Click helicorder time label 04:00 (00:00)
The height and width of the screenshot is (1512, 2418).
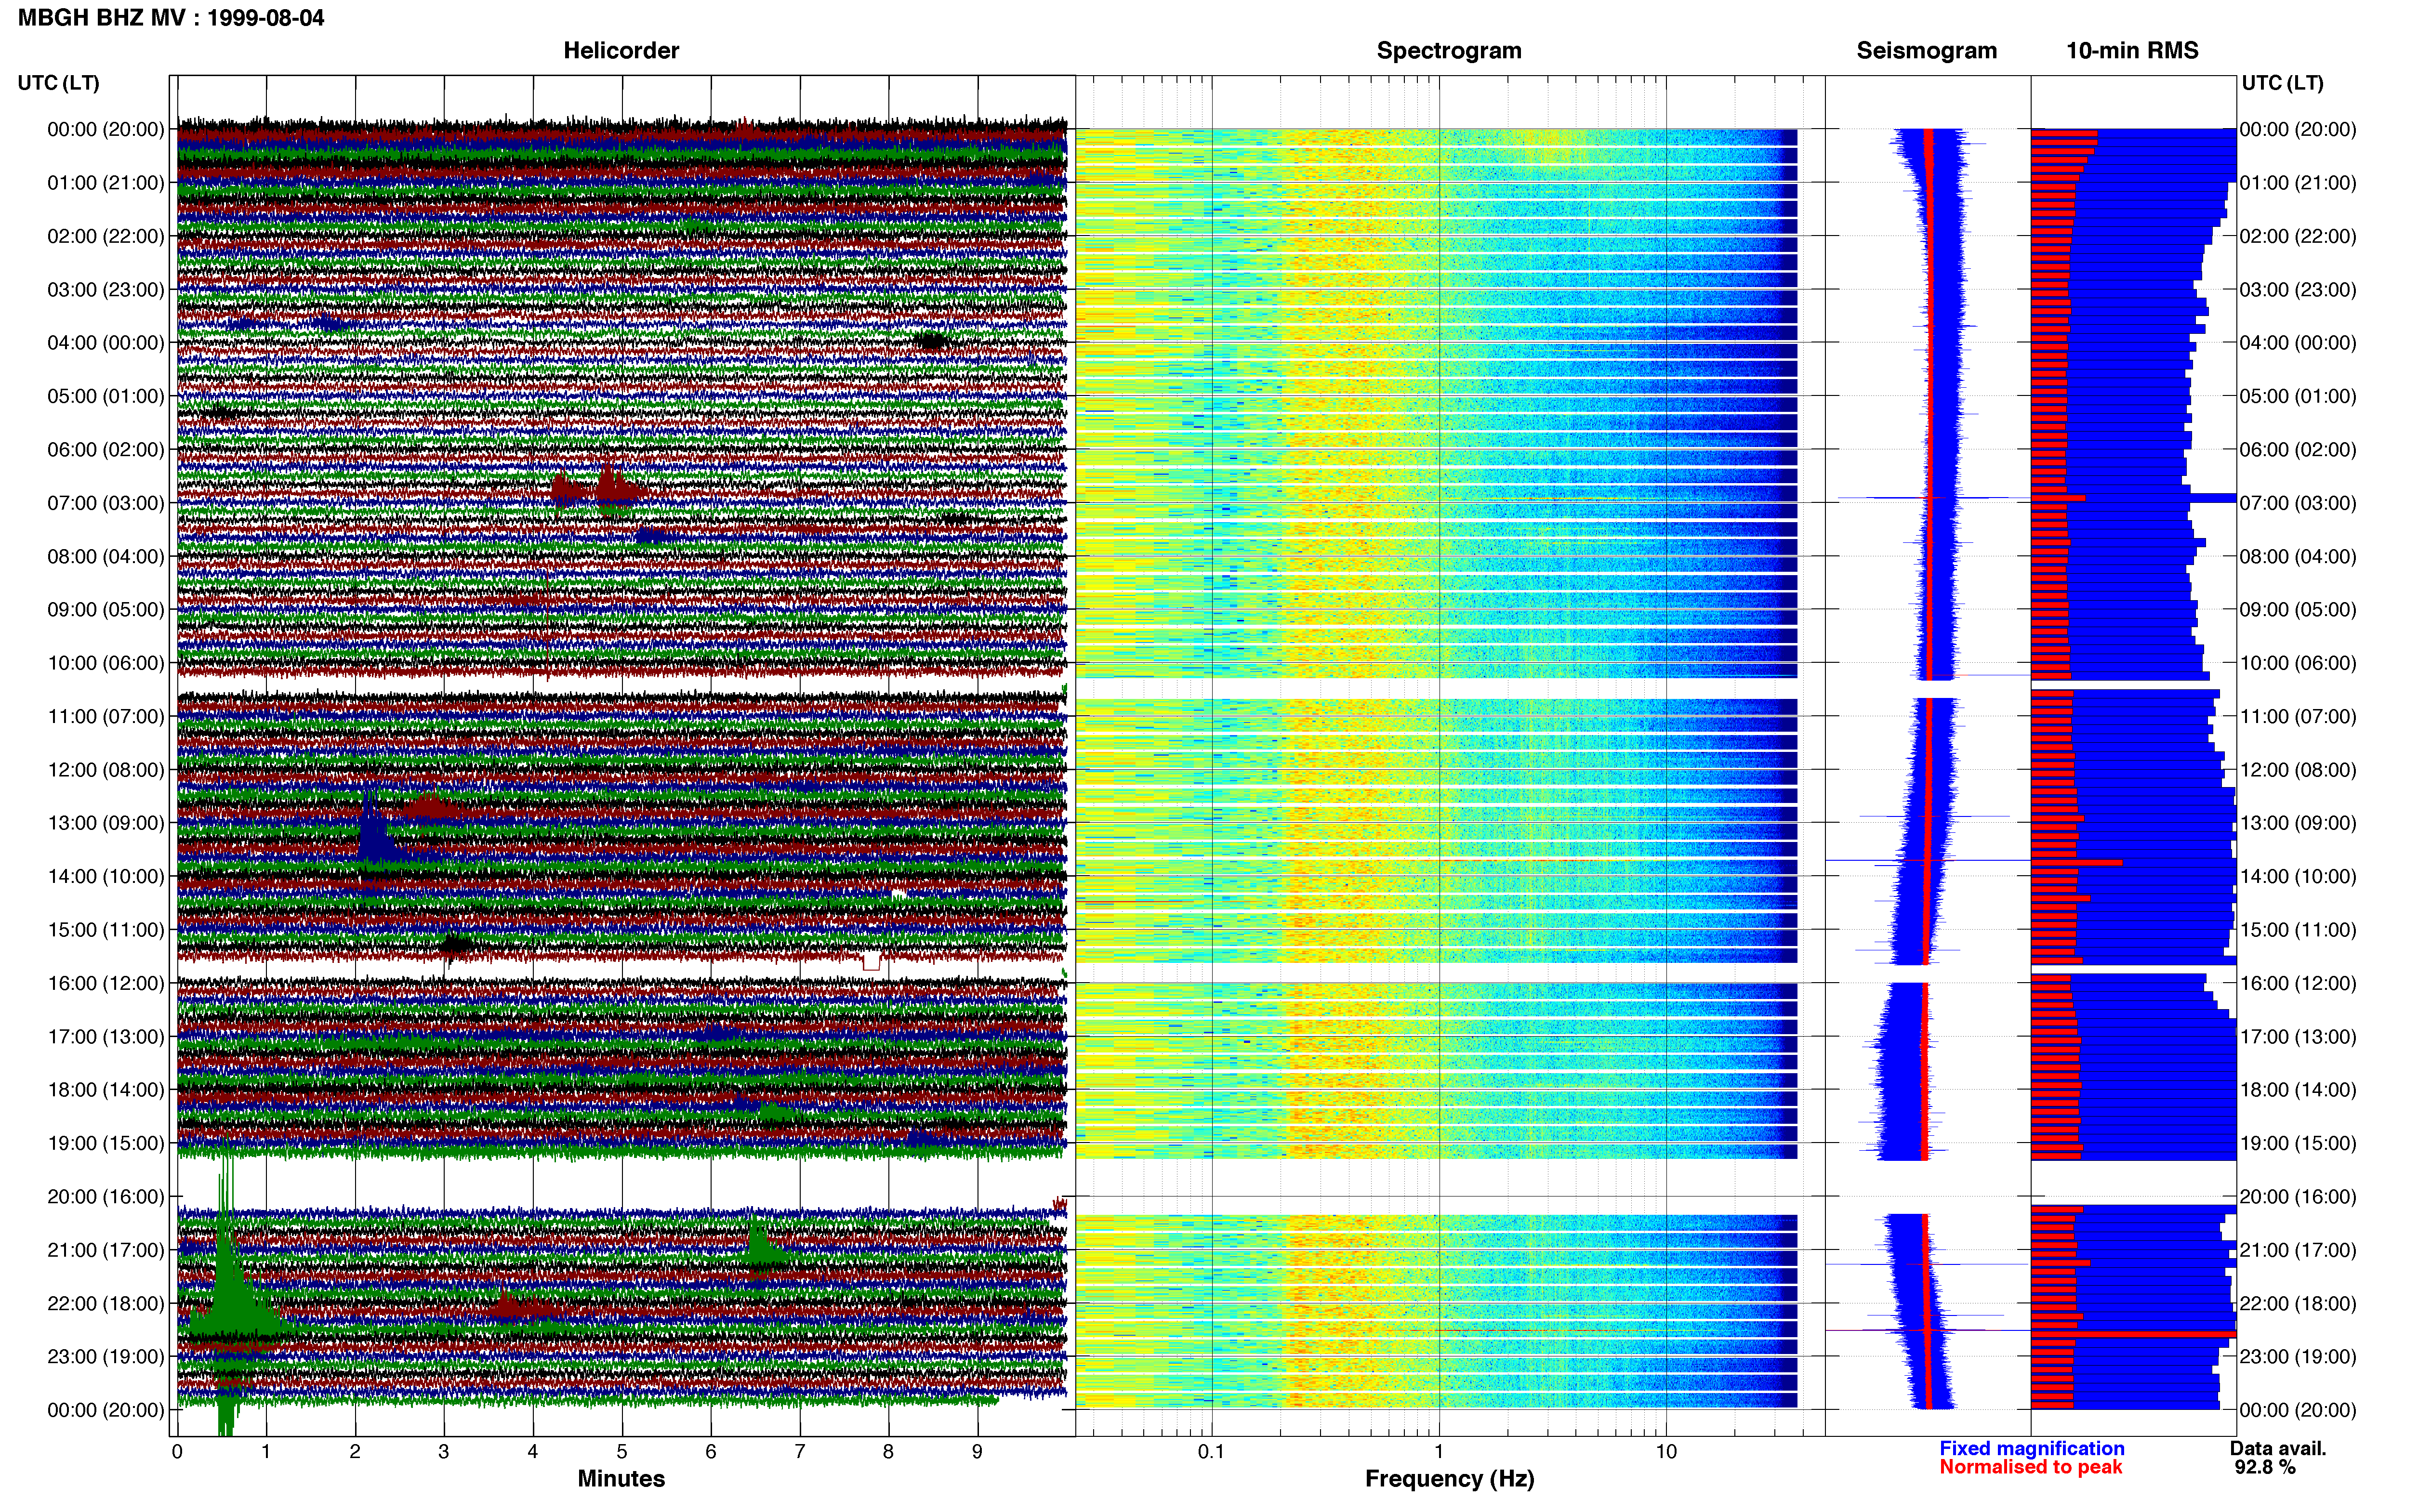pos(106,342)
